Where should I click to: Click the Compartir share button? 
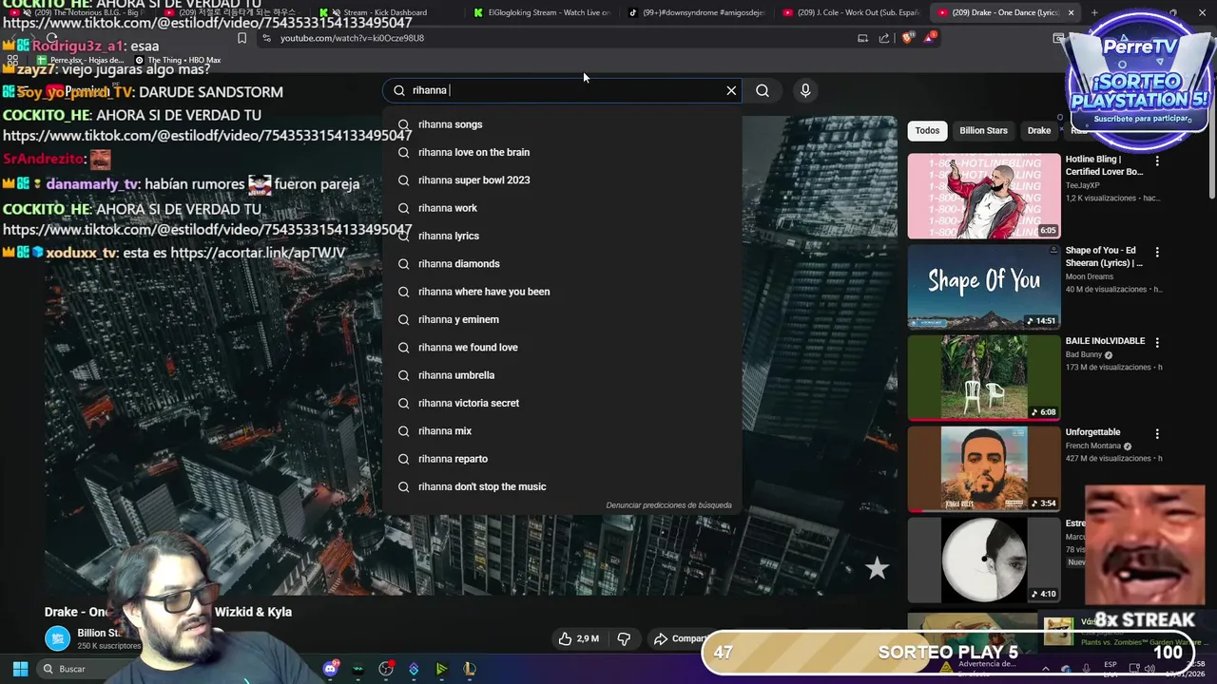point(680,638)
